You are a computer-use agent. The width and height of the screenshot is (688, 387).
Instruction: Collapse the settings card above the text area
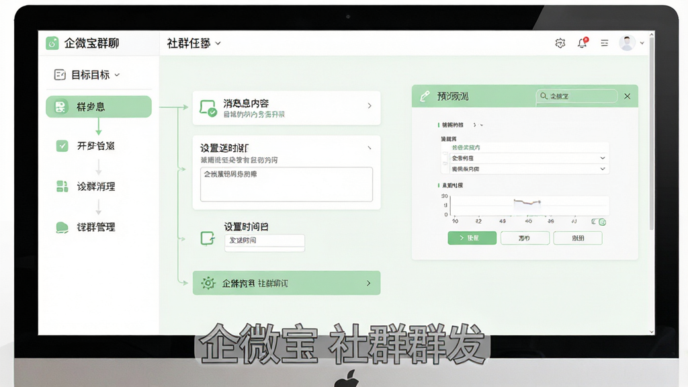(370, 148)
